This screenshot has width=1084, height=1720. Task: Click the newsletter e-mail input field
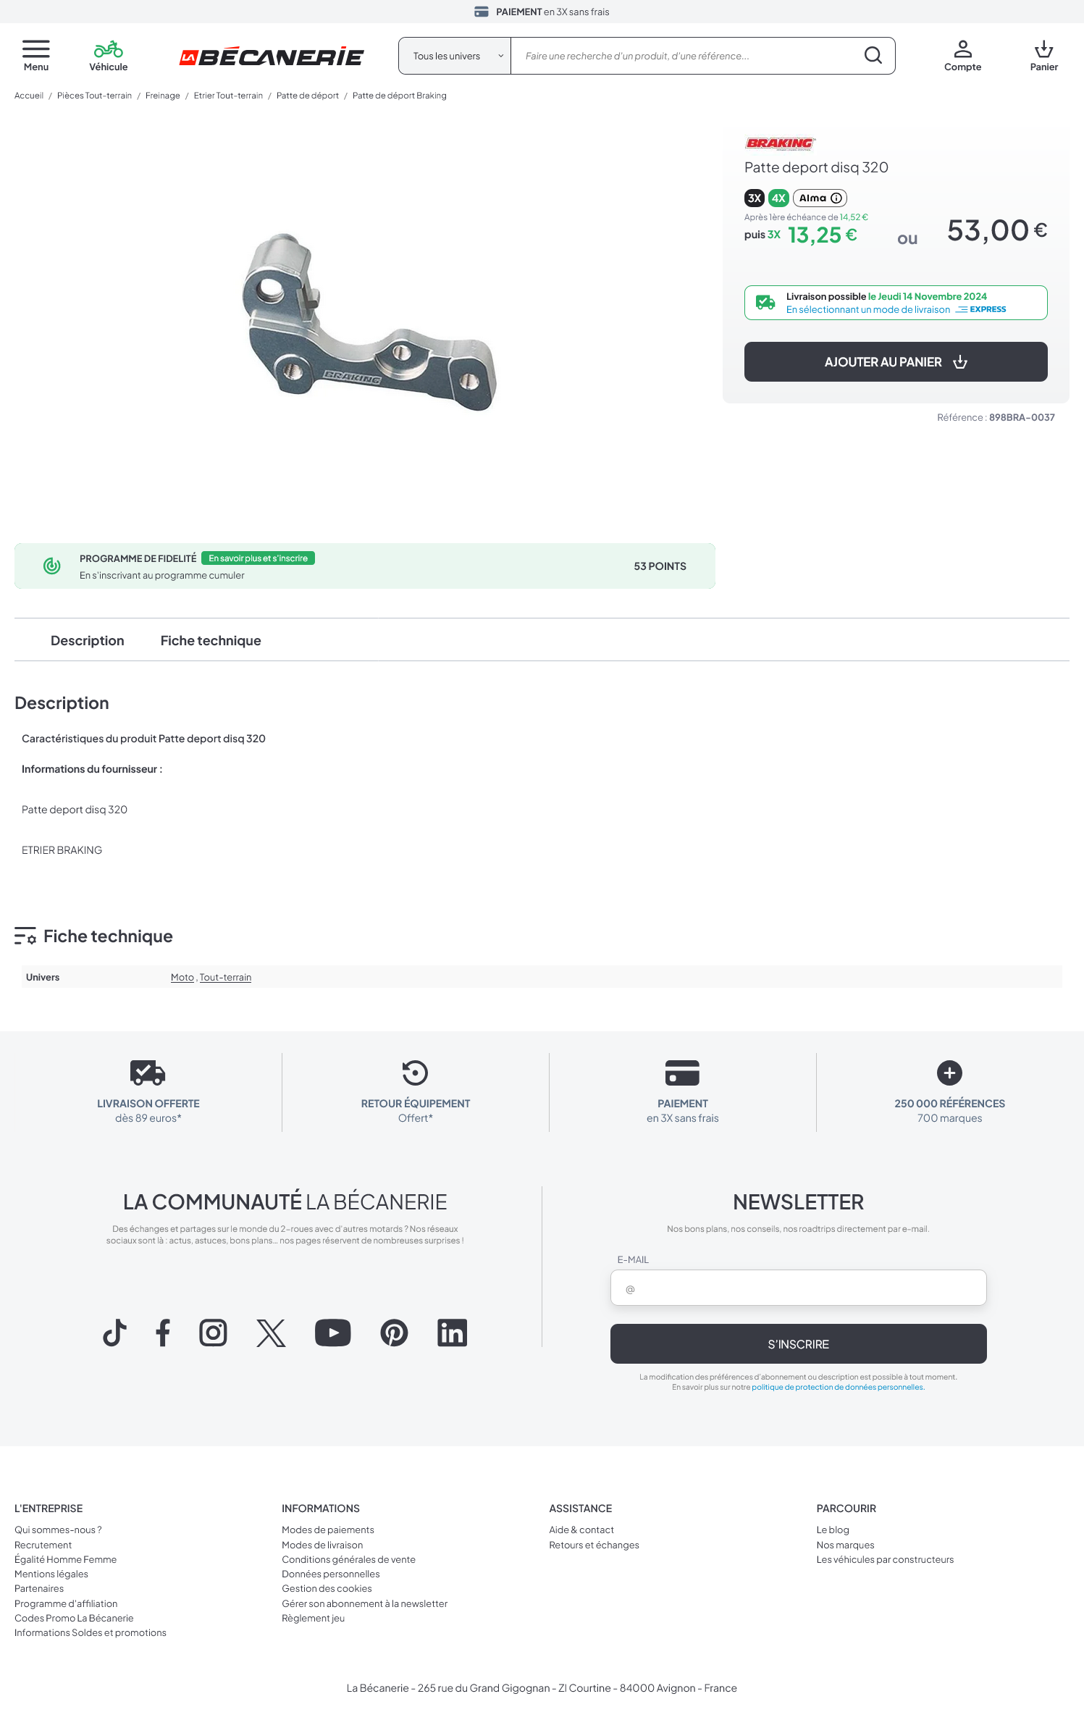tap(798, 1288)
